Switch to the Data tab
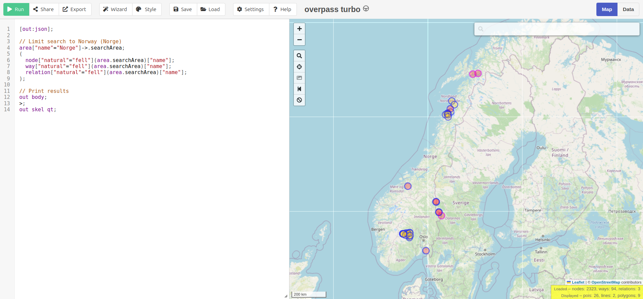The image size is (643, 299). point(628,9)
